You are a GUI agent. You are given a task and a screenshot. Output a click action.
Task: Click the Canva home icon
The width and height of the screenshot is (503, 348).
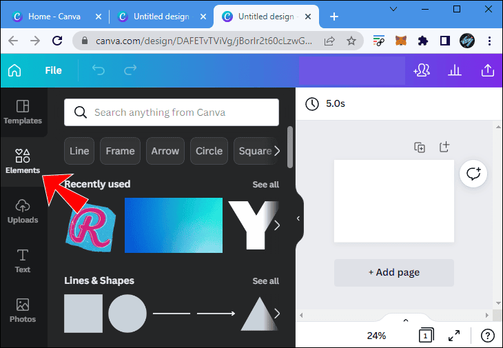pos(14,70)
